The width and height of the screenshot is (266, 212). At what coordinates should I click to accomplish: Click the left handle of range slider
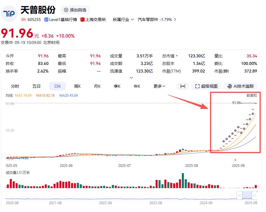pyautogui.click(x=239, y=195)
